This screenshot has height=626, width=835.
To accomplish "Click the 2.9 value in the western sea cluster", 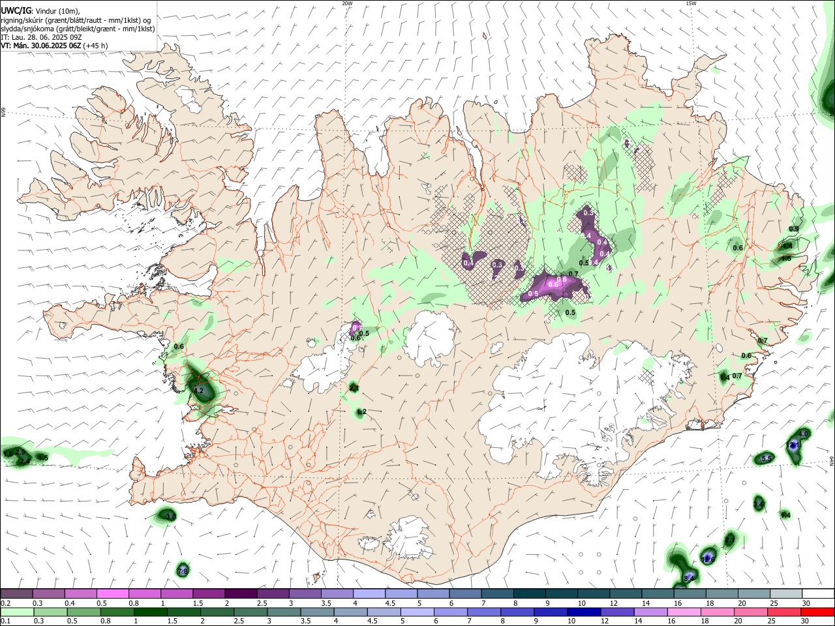I will [x=20, y=452].
